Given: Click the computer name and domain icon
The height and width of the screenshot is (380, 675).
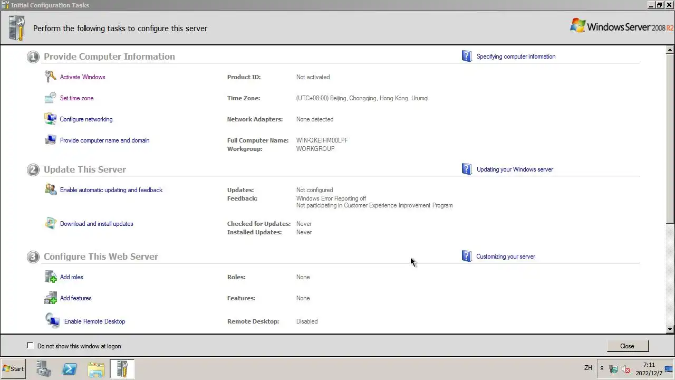Looking at the screenshot, I should (50, 140).
